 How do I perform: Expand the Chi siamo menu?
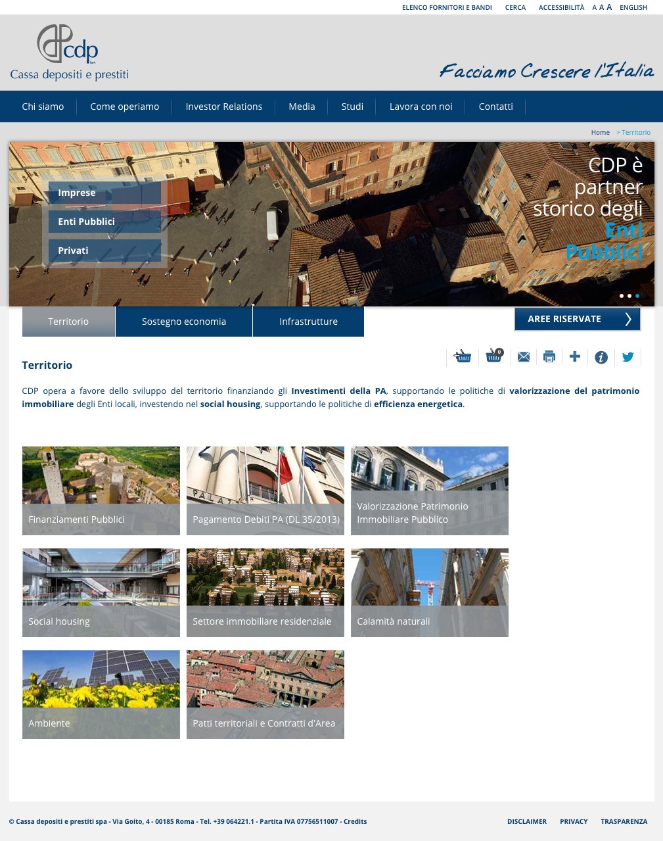(x=43, y=107)
